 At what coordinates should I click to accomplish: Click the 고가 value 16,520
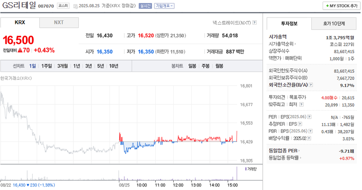pyautogui.click(x=146, y=36)
